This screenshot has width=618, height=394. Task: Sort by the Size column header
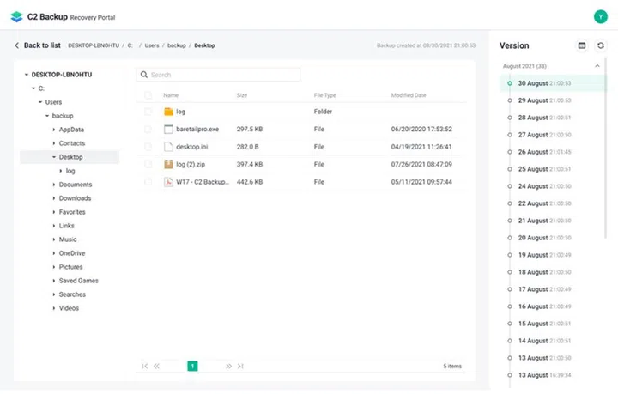241,95
